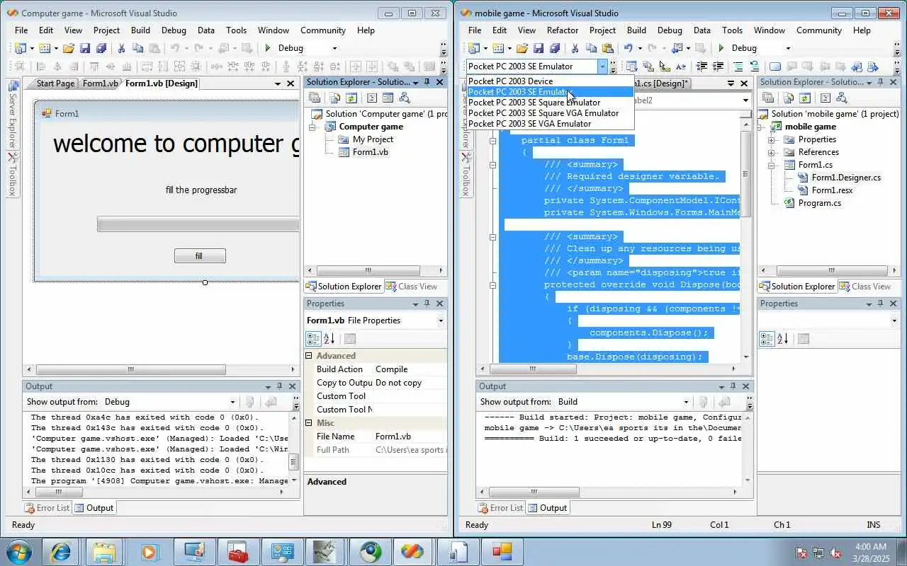Click Copy icon in Computer game toolbar
Image resolution: width=907 pixels, height=566 pixels.
tap(137, 48)
